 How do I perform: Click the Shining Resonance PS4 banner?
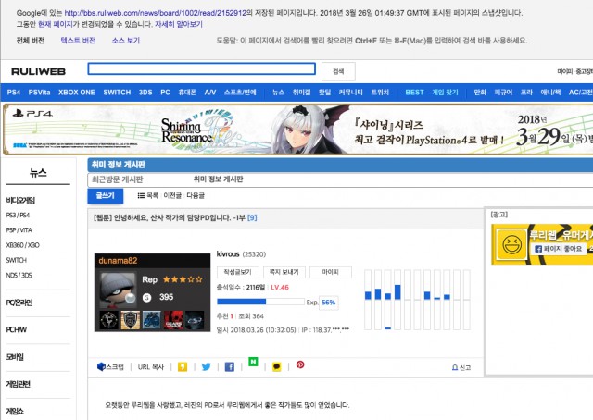click(x=298, y=130)
